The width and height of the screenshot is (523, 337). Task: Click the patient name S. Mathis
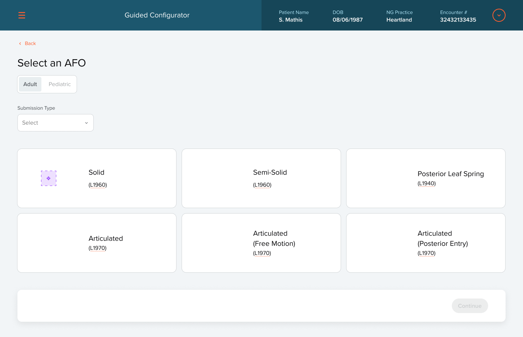tap(291, 20)
